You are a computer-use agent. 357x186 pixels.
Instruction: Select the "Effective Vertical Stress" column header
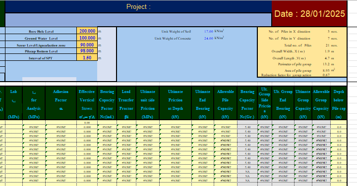87,103
